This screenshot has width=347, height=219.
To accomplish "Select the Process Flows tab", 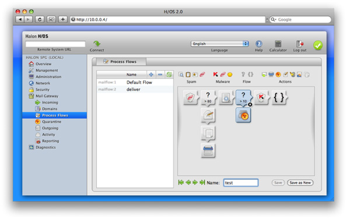I will click(x=121, y=62).
